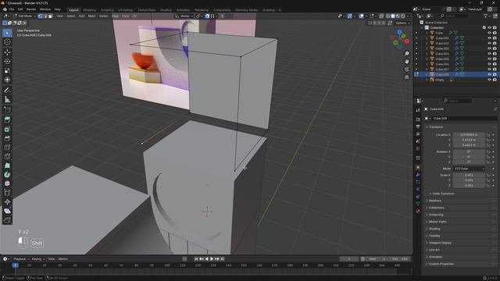
Task: Enable vertex select mode
Action: pos(40,16)
